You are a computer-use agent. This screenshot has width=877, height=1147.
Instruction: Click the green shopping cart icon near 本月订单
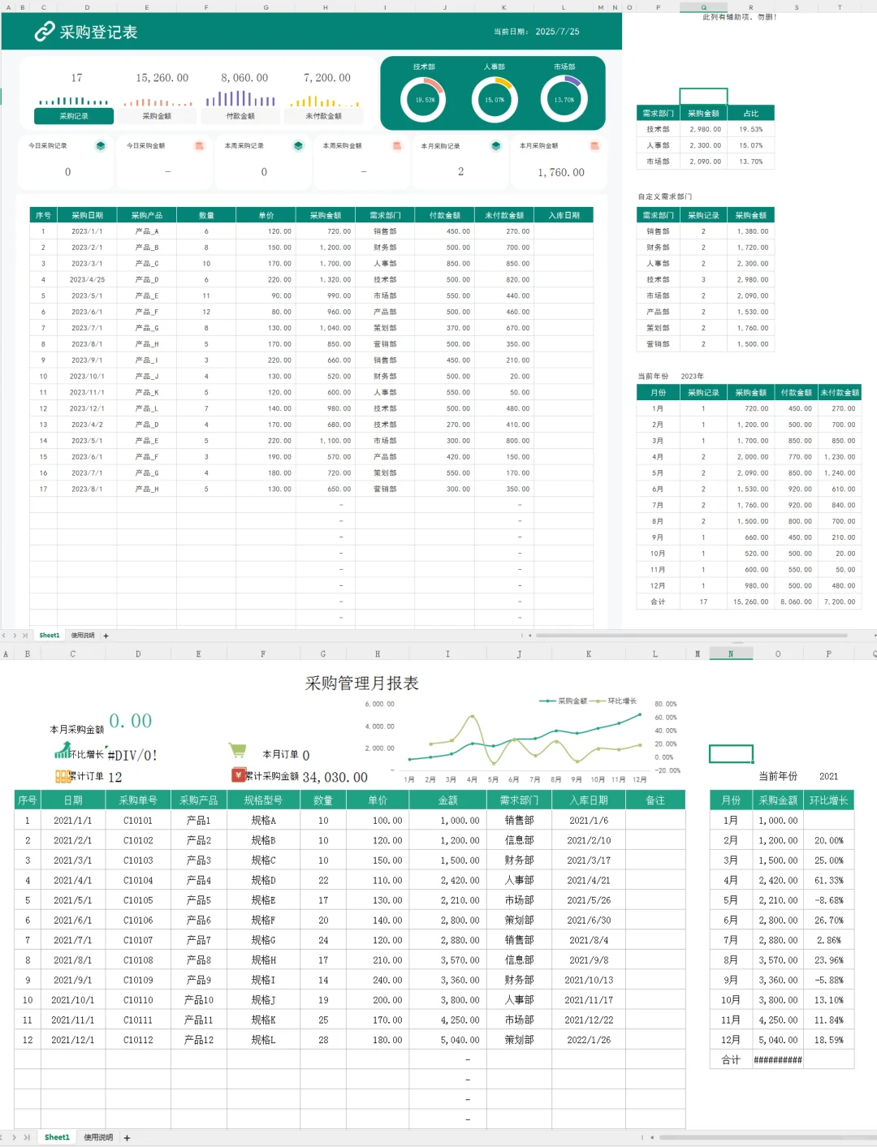pyautogui.click(x=237, y=751)
